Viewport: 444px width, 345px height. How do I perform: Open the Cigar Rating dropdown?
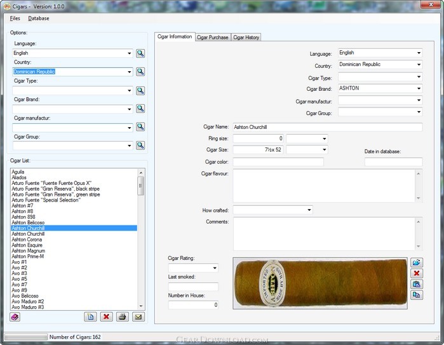point(215,267)
